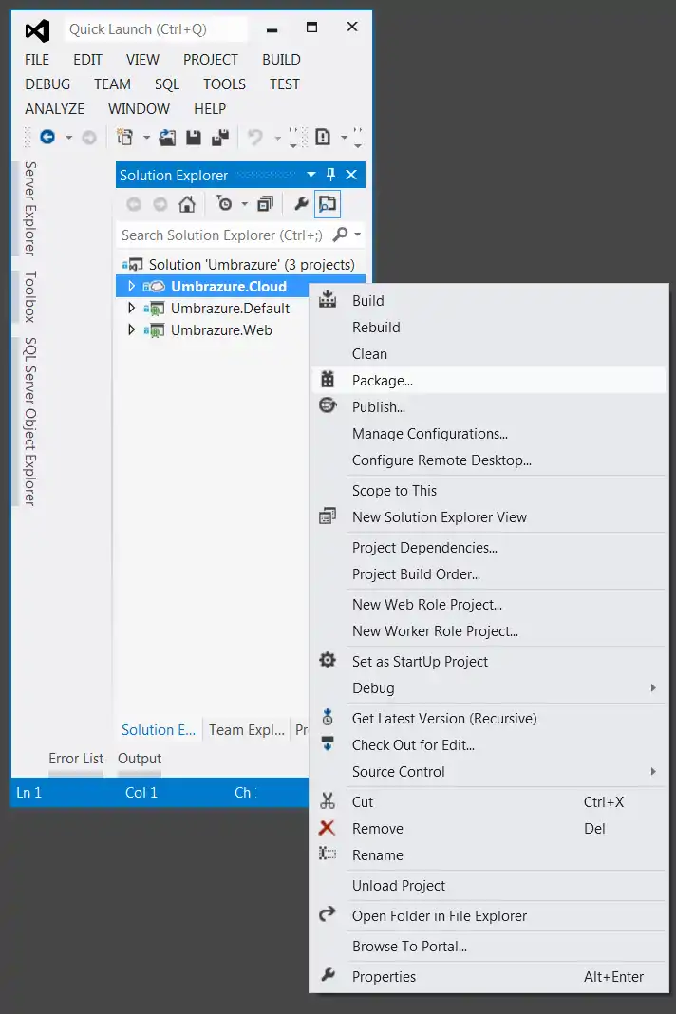Click the Quick Launch search box
This screenshot has height=1014, width=676.
[156, 29]
